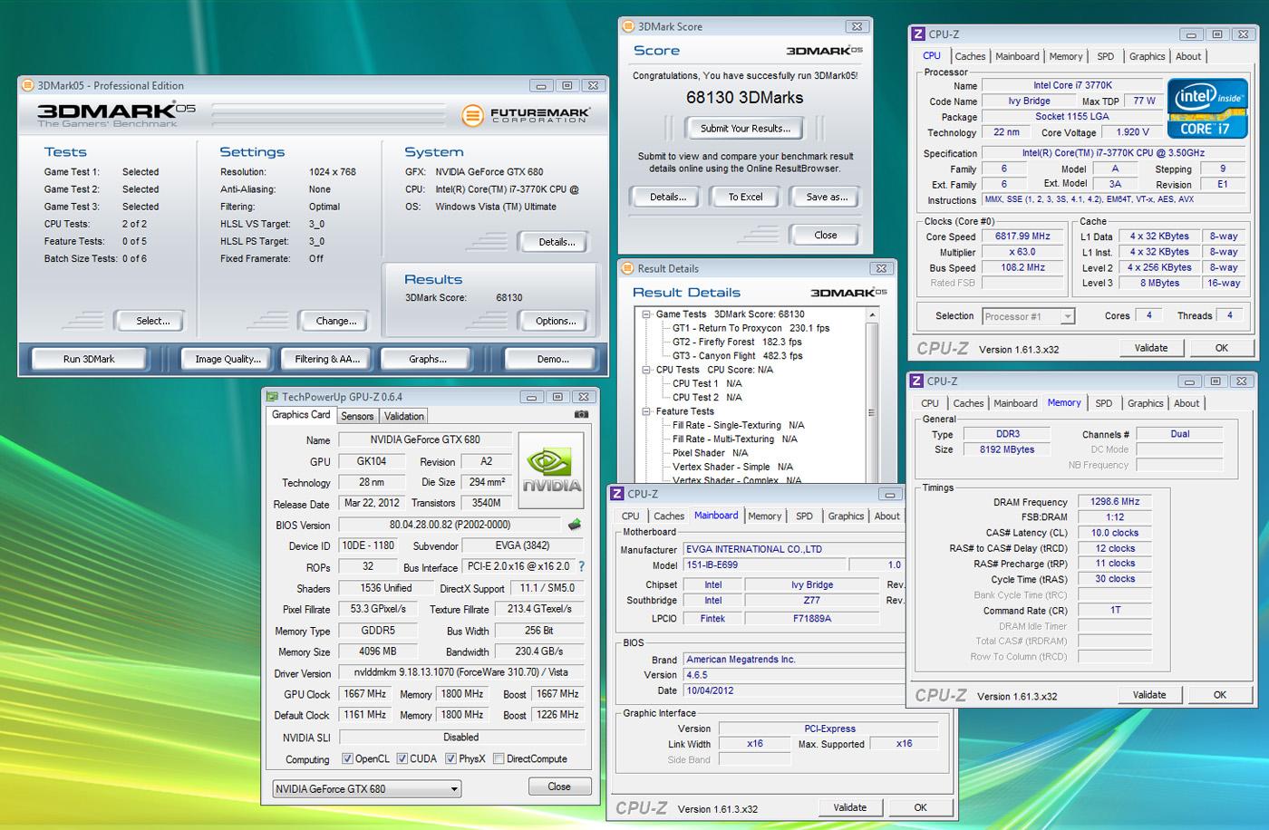Click the results Options button
1269x830 pixels.
tap(556, 321)
